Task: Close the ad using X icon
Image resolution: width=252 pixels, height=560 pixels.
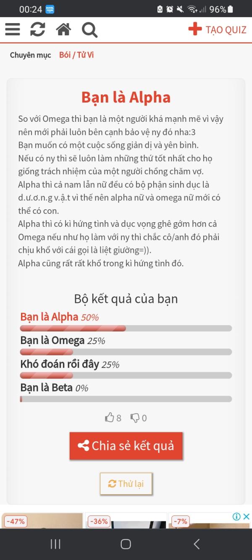Action: pos(247,517)
